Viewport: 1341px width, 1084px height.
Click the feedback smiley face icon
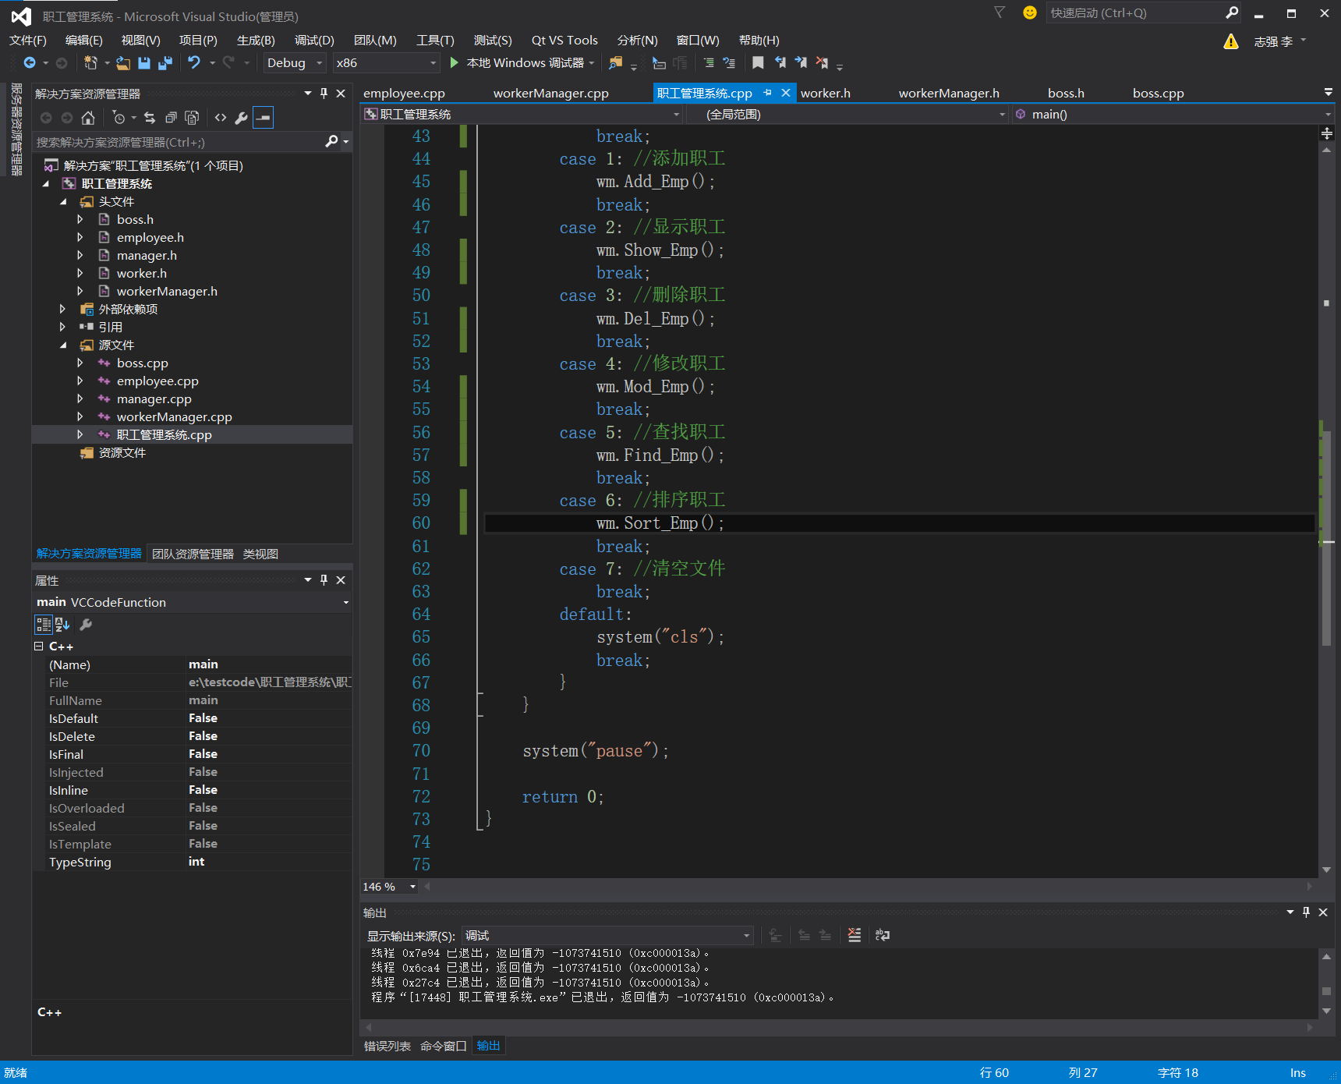(1030, 12)
